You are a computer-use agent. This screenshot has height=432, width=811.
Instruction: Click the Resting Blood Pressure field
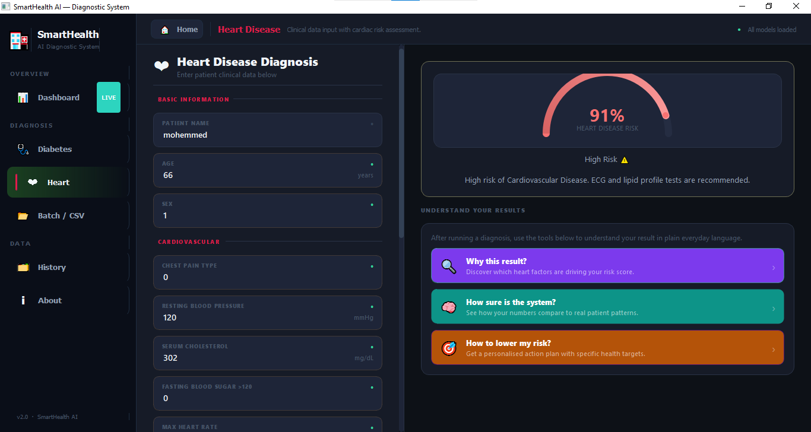[268, 313]
